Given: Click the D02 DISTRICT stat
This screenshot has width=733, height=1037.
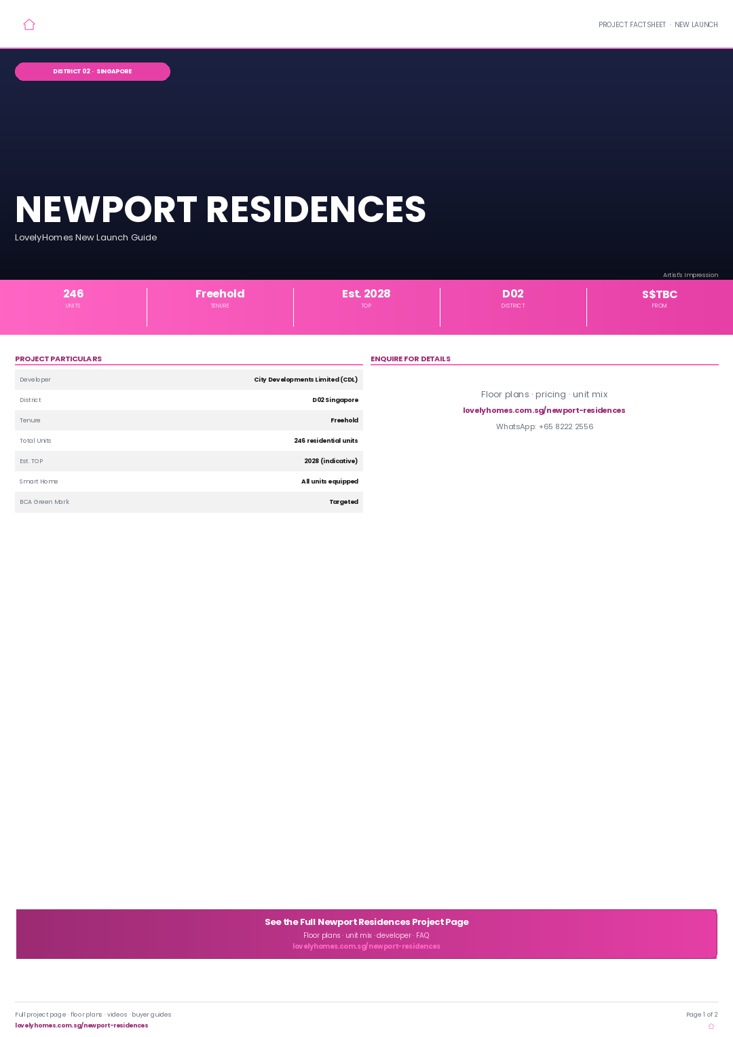Looking at the screenshot, I should coord(513,298).
